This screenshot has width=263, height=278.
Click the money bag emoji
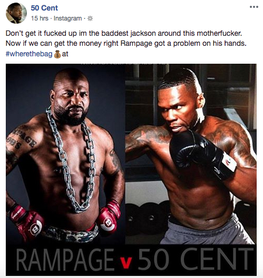tap(57, 54)
